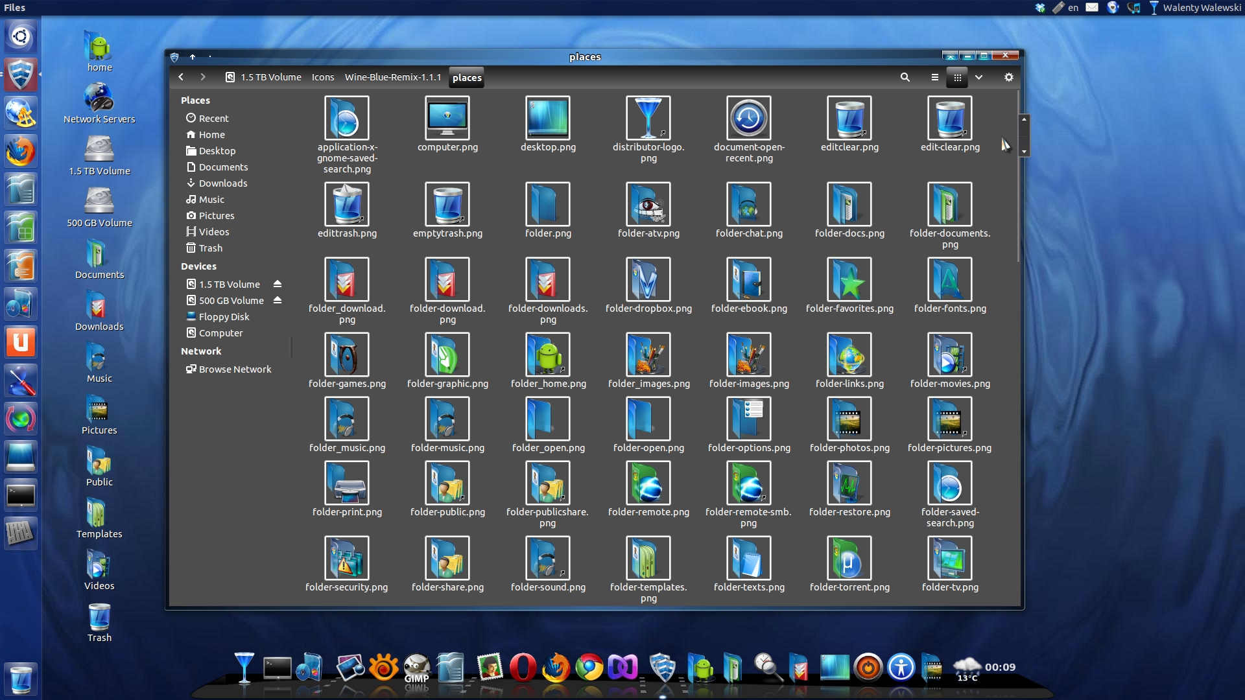Open Ubuntu dash launcher button
The width and height of the screenshot is (1245, 700).
21,36
